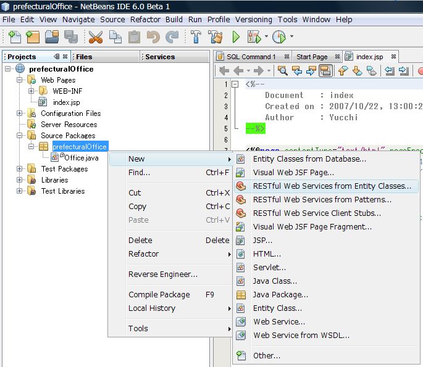Choose Compile Package from context menu
This screenshot has height=367, width=423.
[159, 295]
